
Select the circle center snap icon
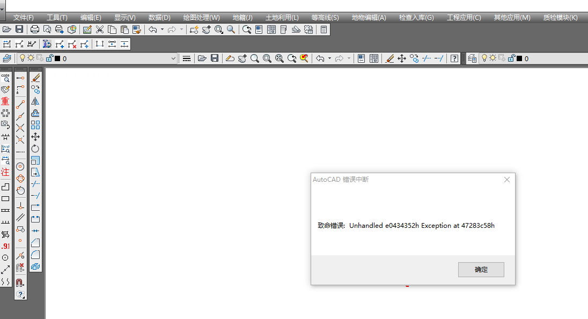click(20, 166)
